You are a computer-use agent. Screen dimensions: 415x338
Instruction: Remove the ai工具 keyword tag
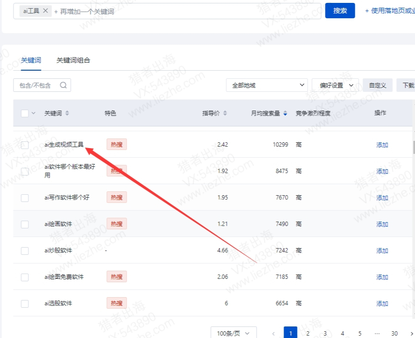click(x=45, y=11)
